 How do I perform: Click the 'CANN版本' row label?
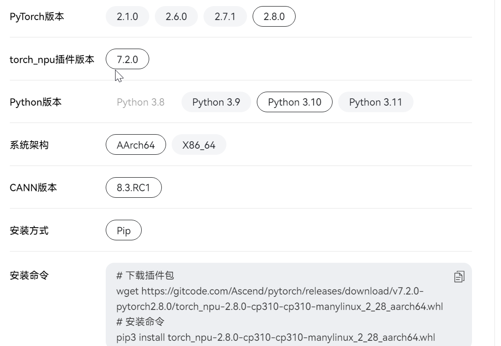pyautogui.click(x=33, y=187)
